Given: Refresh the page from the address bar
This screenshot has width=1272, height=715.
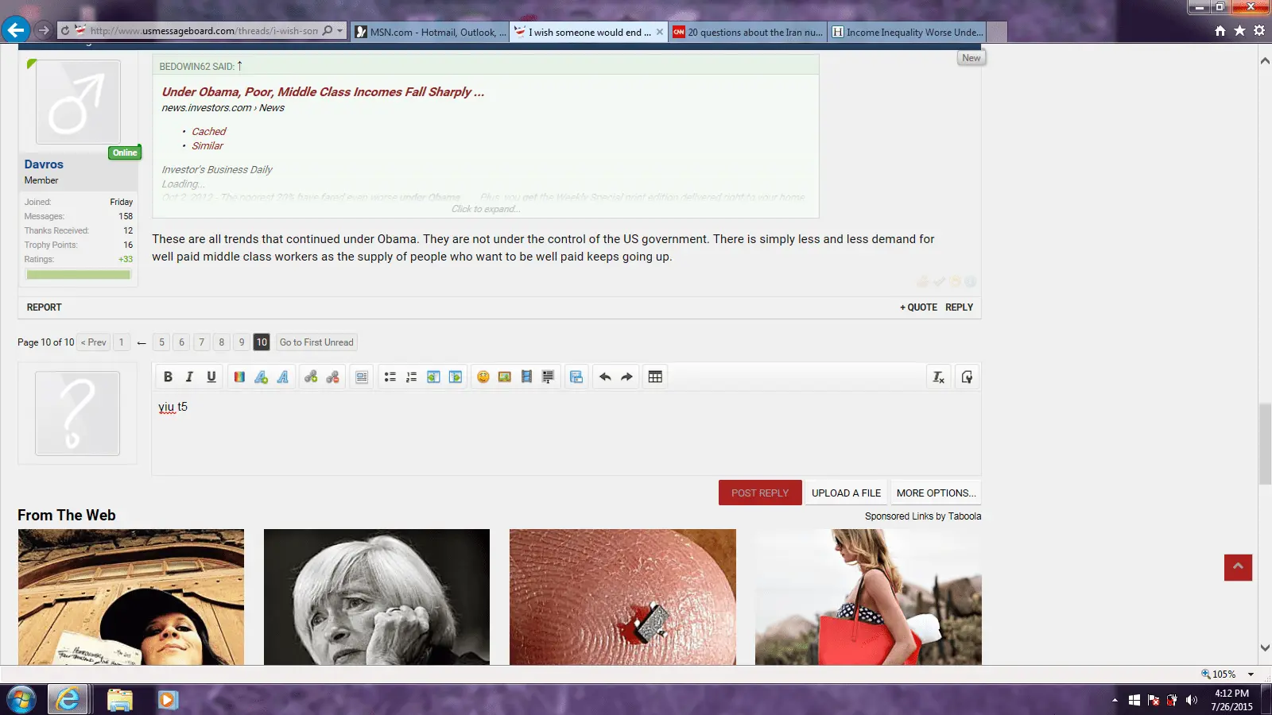Looking at the screenshot, I should pyautogui.click(x=65, y=31).
